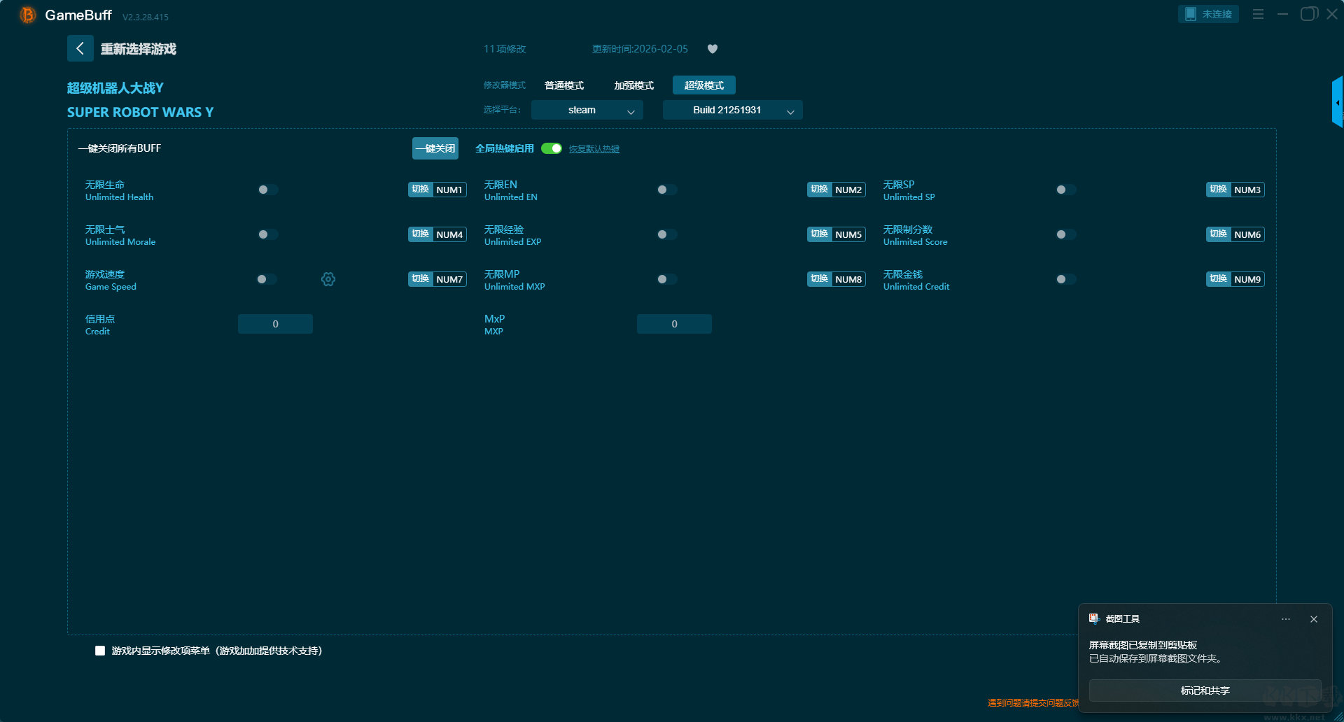
Task: Click the switch button for NUM9
Action: [1219, 279]
